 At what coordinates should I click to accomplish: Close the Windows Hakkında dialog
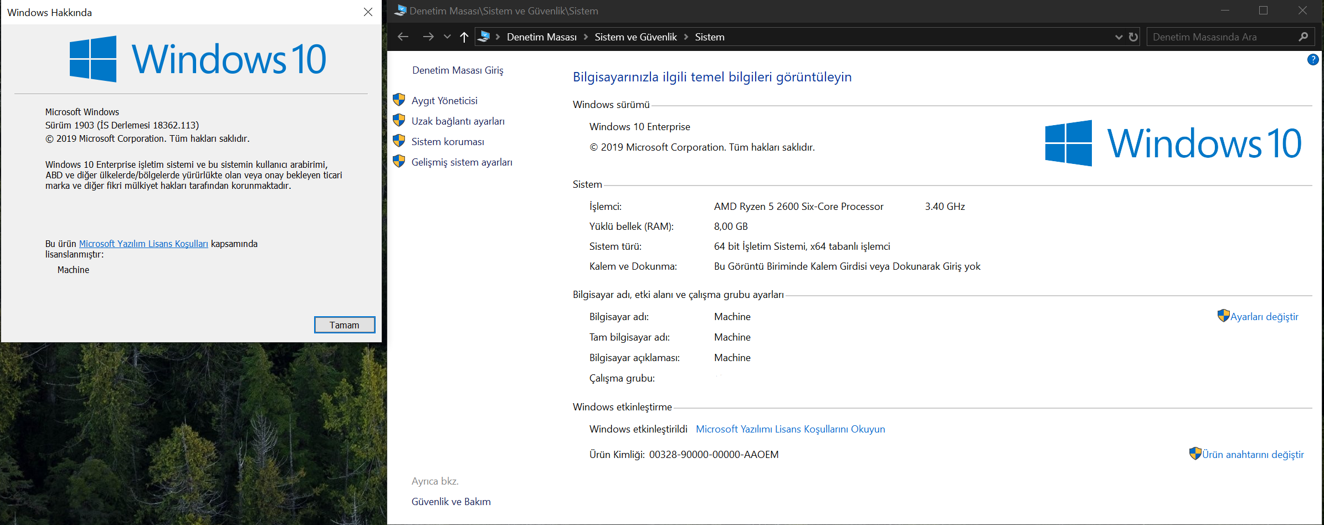tap(368, 12)
